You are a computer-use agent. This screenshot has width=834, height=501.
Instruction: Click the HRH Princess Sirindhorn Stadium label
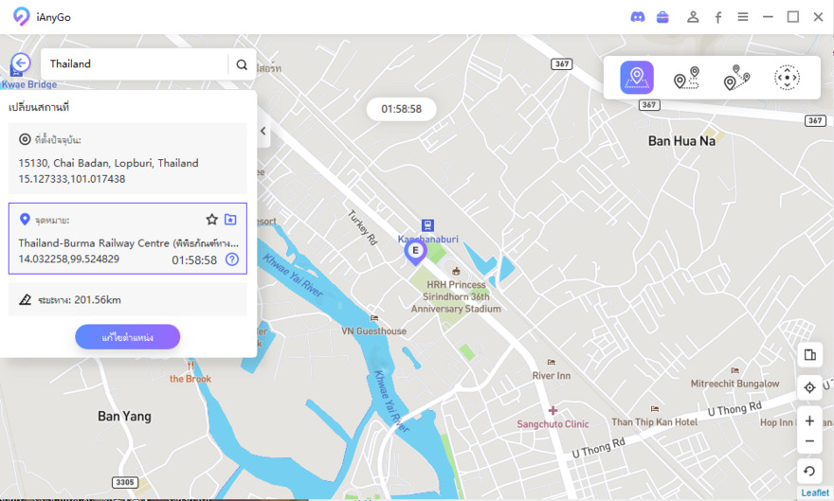click(456, 296)
